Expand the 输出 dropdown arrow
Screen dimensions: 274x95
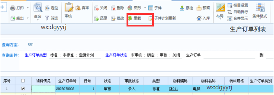tap(28, 18)
